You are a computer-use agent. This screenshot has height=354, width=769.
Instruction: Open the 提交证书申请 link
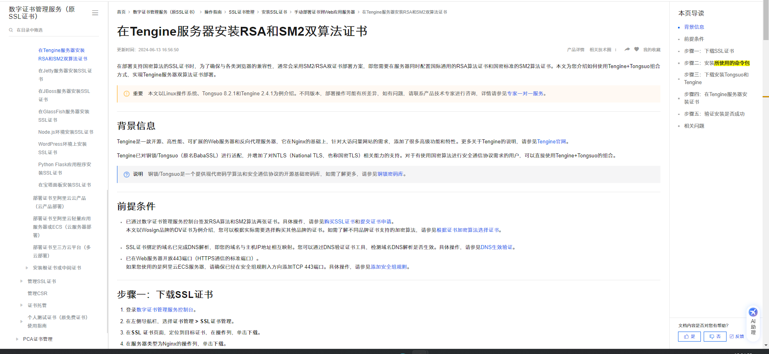pos(375,221)
